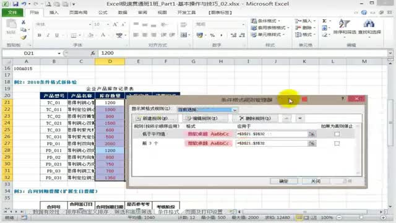Click the Wrap Text icon
The width and height of the screenshot is (396, 223).
click(x=184, y=25)
